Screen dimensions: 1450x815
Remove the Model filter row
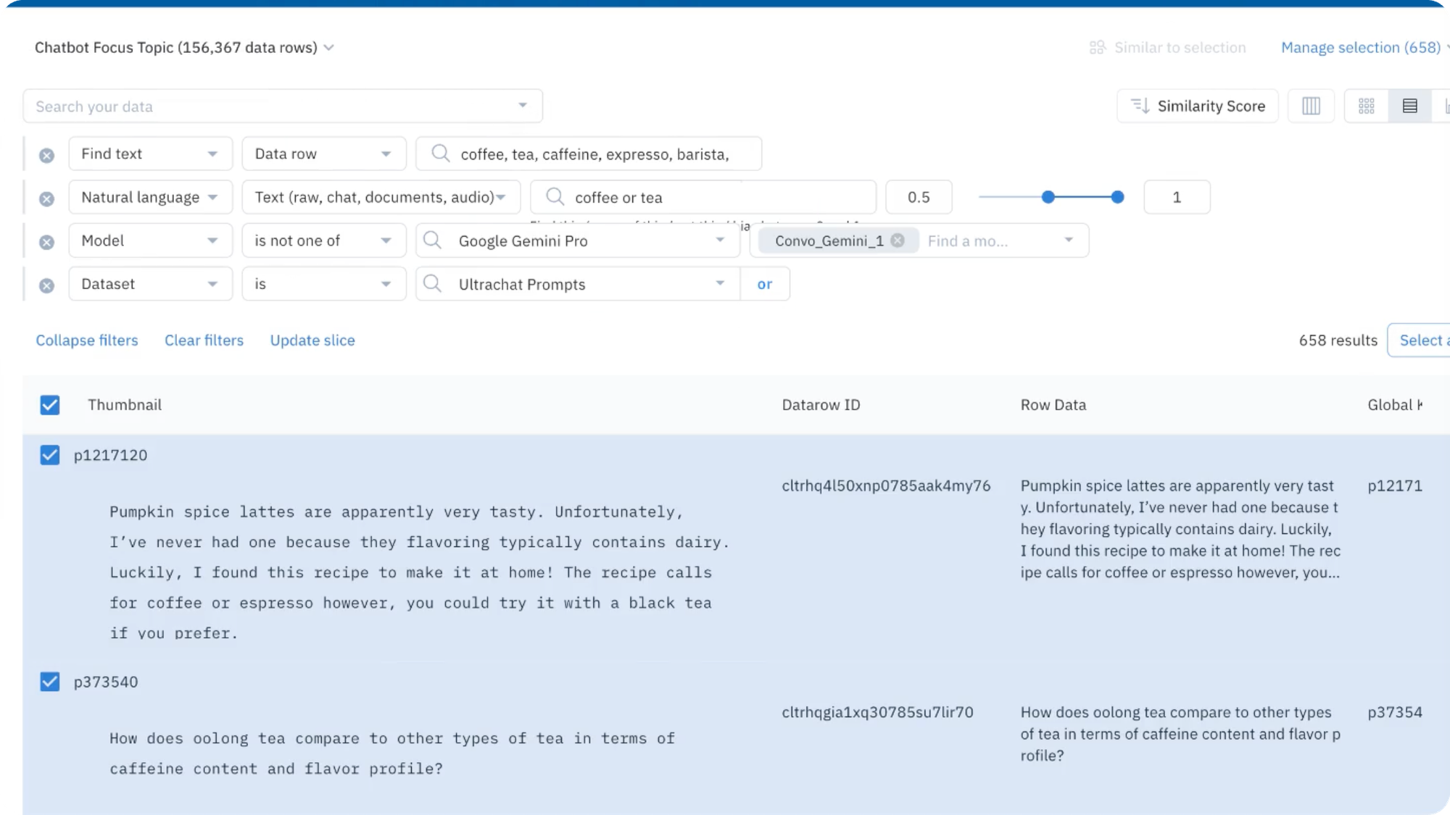(46, 242)
